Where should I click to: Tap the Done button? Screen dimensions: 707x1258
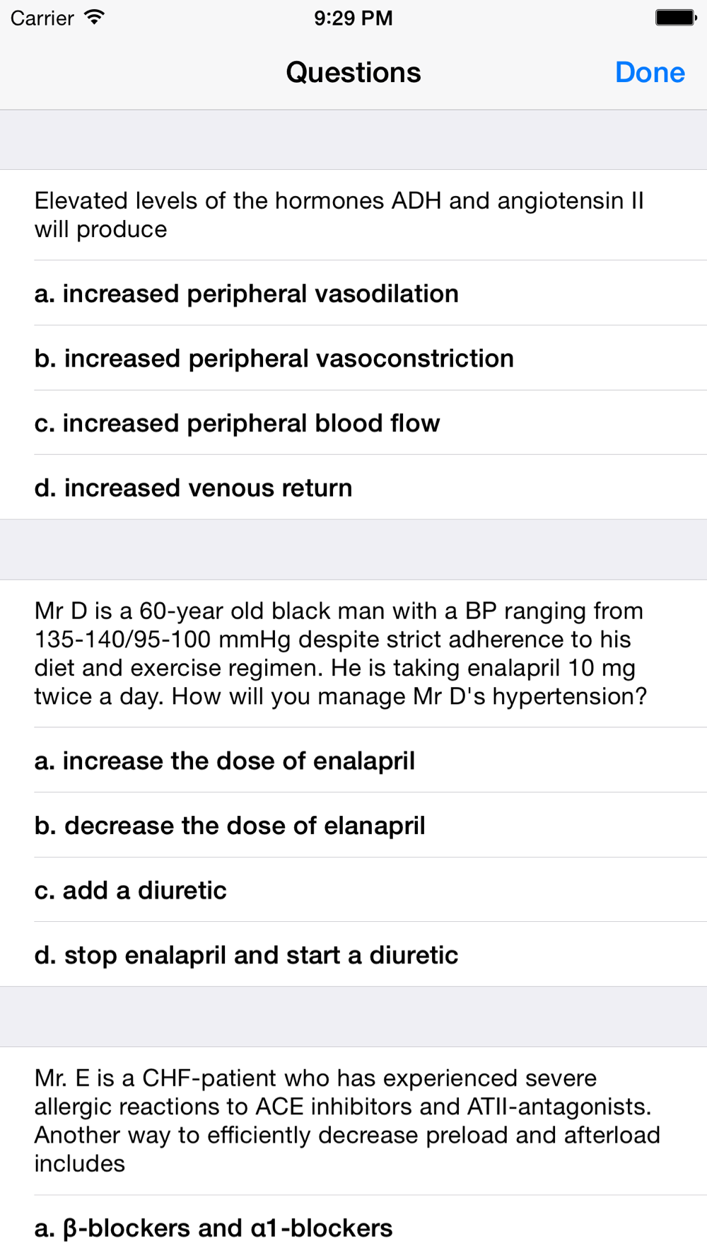pyautogui.click(x=650, y=72)
